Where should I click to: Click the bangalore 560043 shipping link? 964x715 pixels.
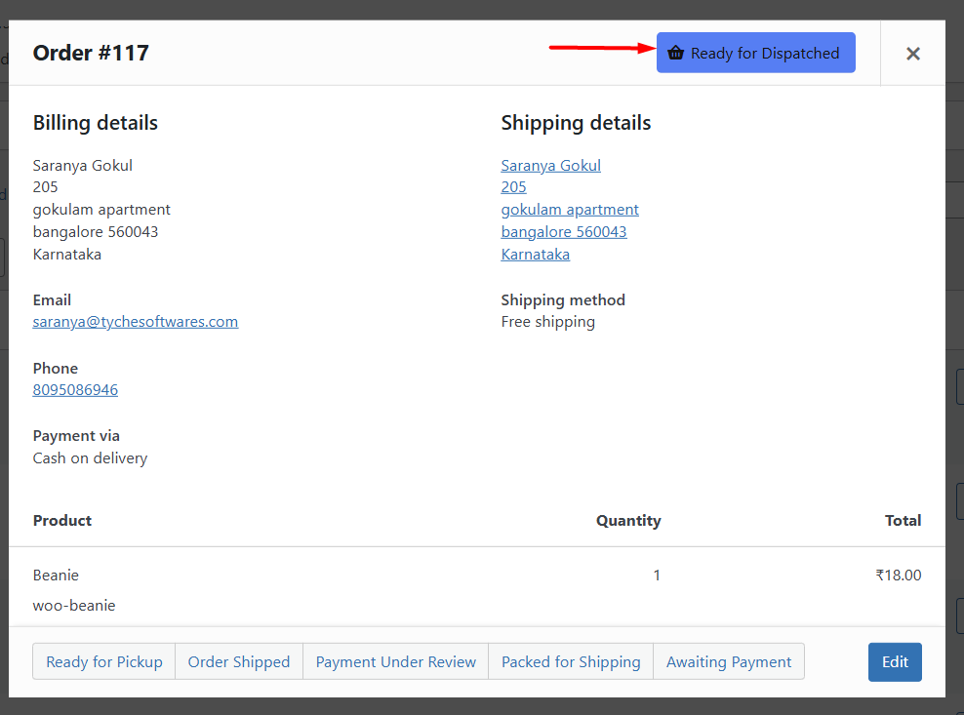[564, 232]
